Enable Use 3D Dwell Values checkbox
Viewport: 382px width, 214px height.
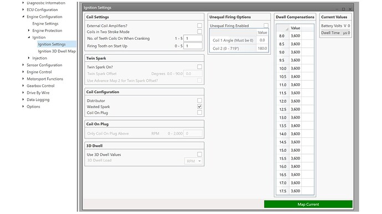[x=199, y=154]
